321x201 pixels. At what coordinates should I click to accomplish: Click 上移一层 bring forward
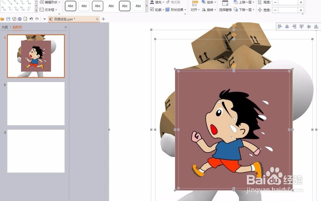pyautogui.click(x=244, y=2)
